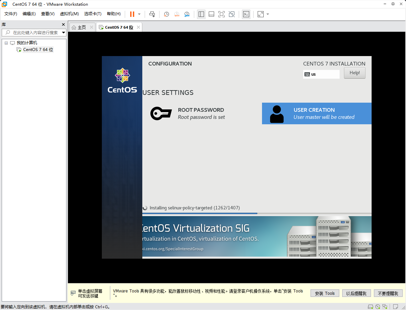
Task: Click the CentOS logo in the installer sidebar
Action: [x=122, y=80]
